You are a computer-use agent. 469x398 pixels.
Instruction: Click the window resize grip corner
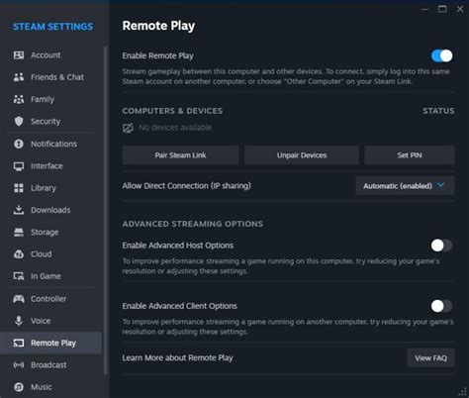tap(463, 392)
